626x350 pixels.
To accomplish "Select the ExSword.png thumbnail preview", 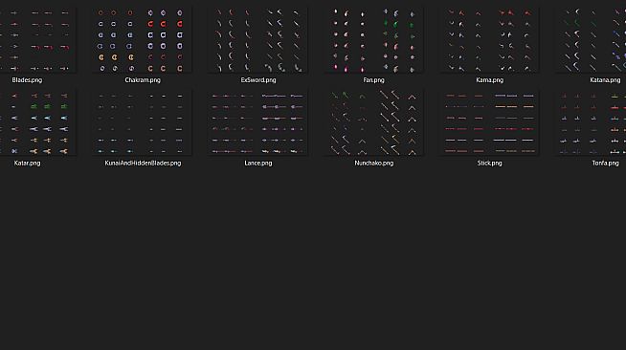I will 257,39.
